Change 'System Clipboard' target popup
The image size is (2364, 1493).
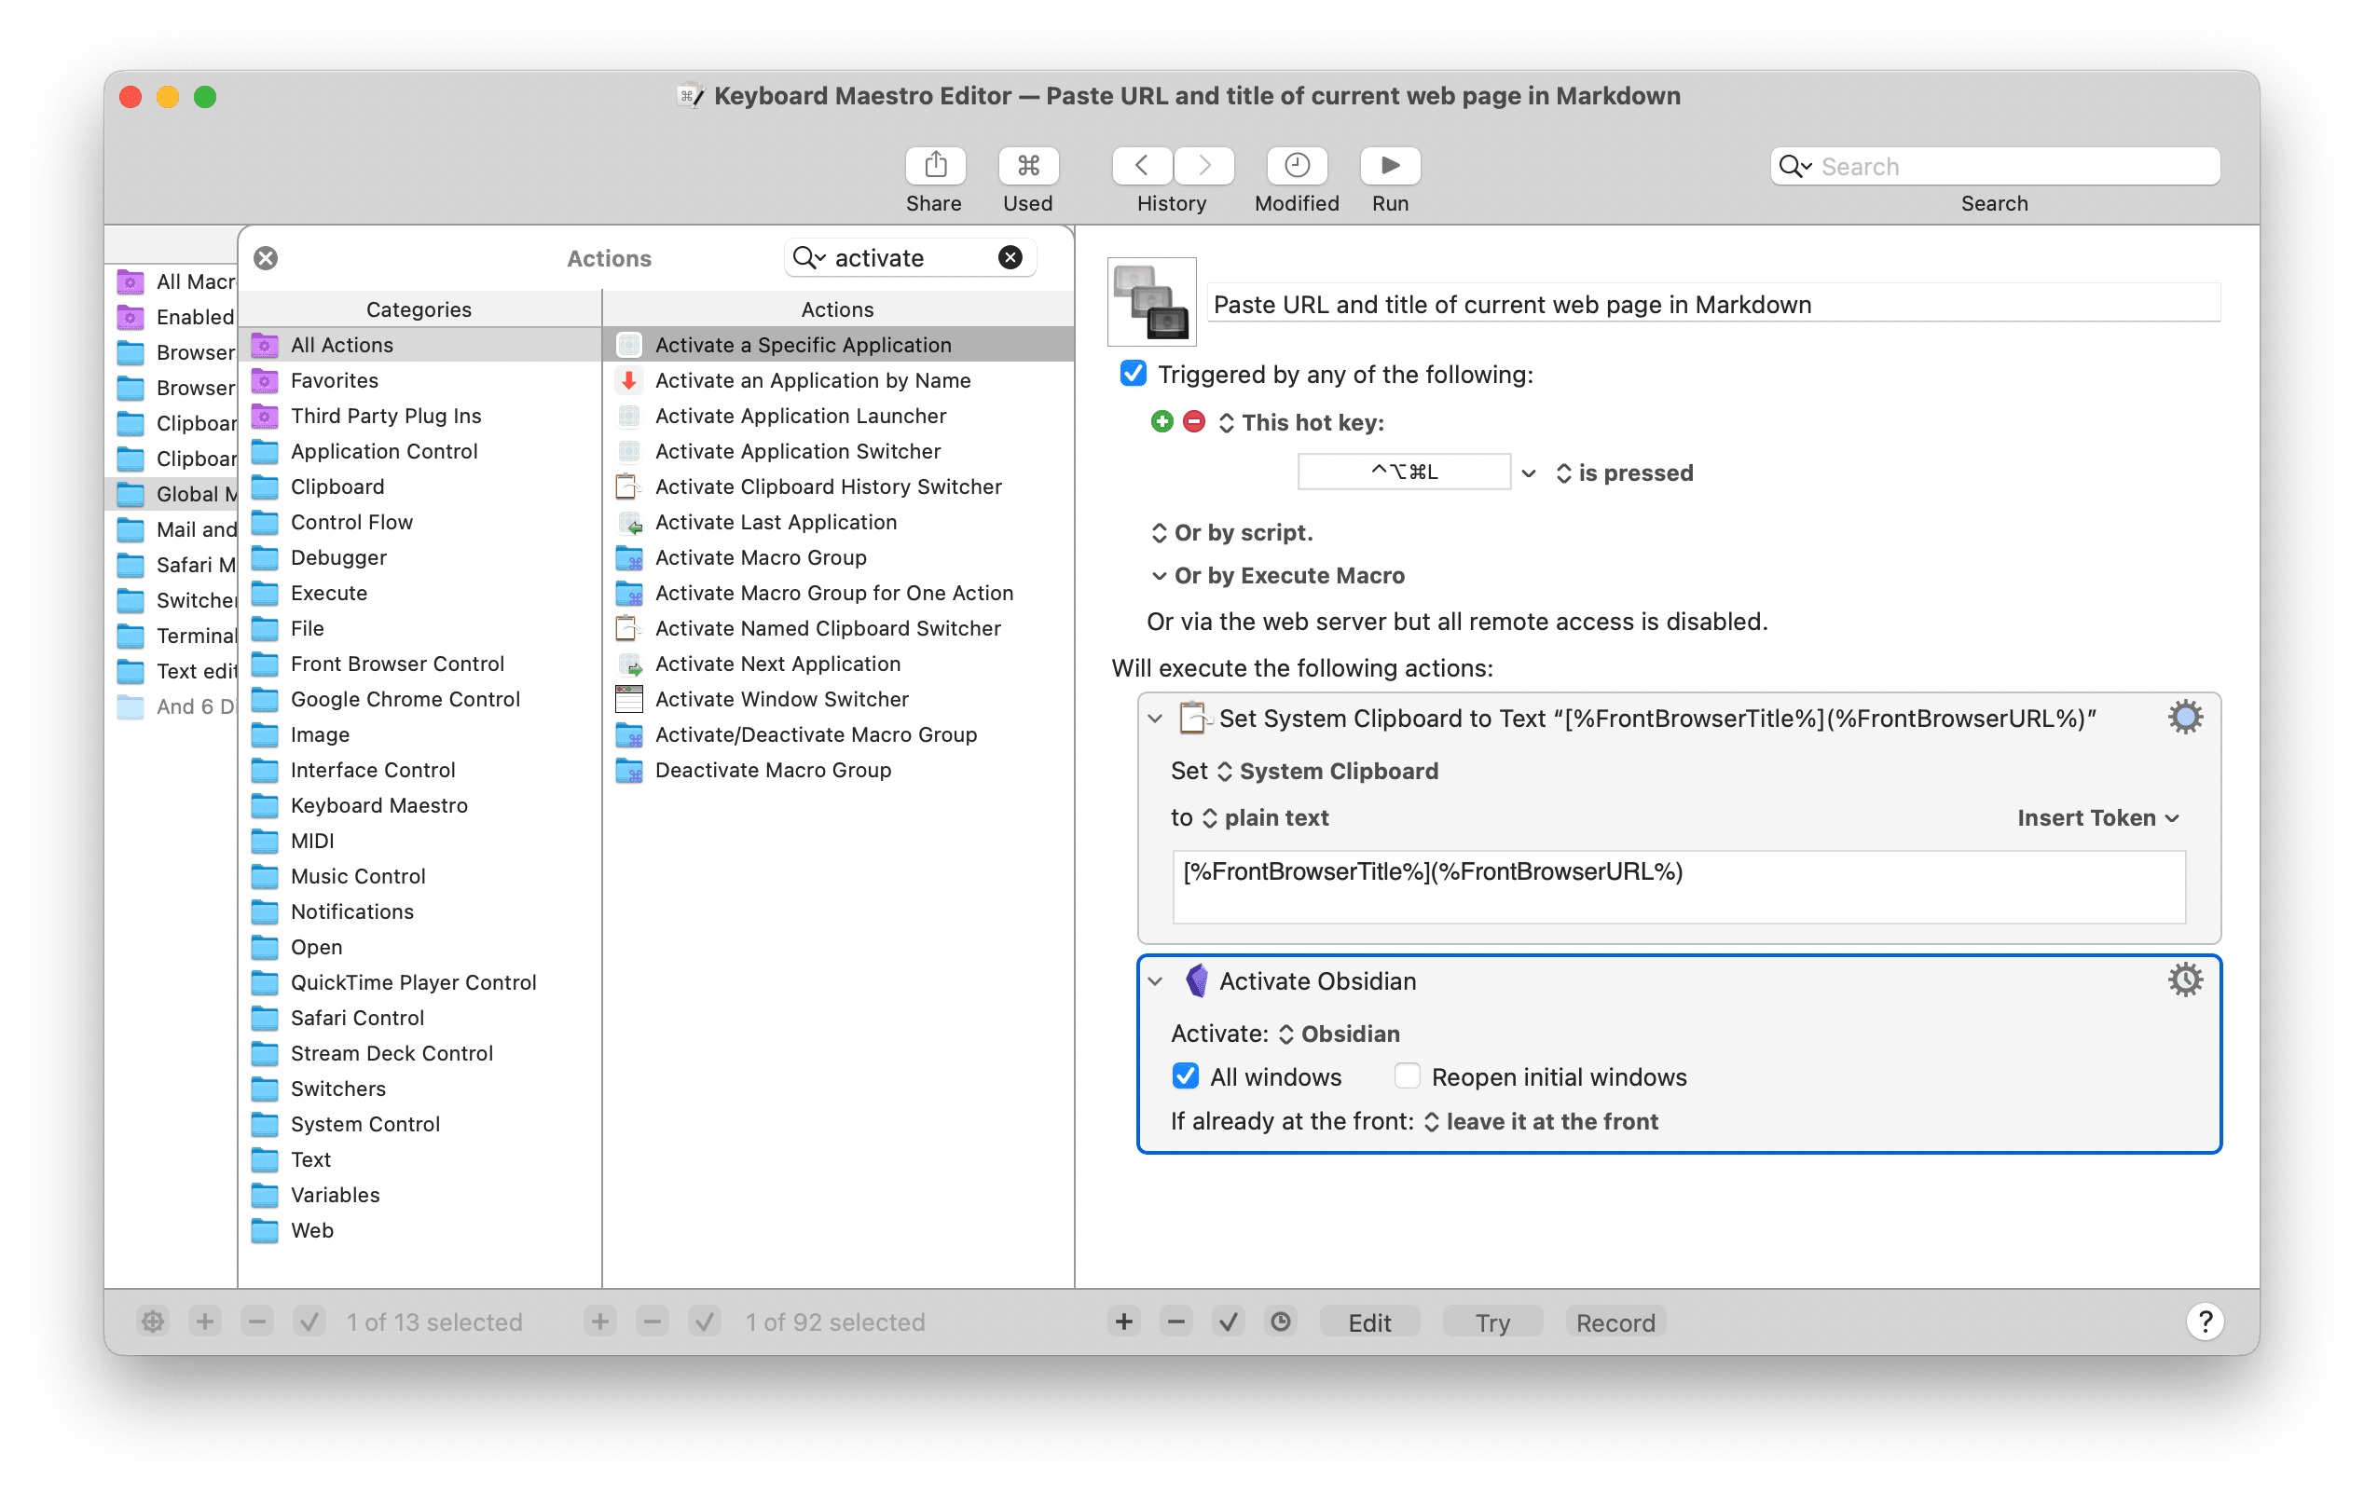[x=1327, y=771]
